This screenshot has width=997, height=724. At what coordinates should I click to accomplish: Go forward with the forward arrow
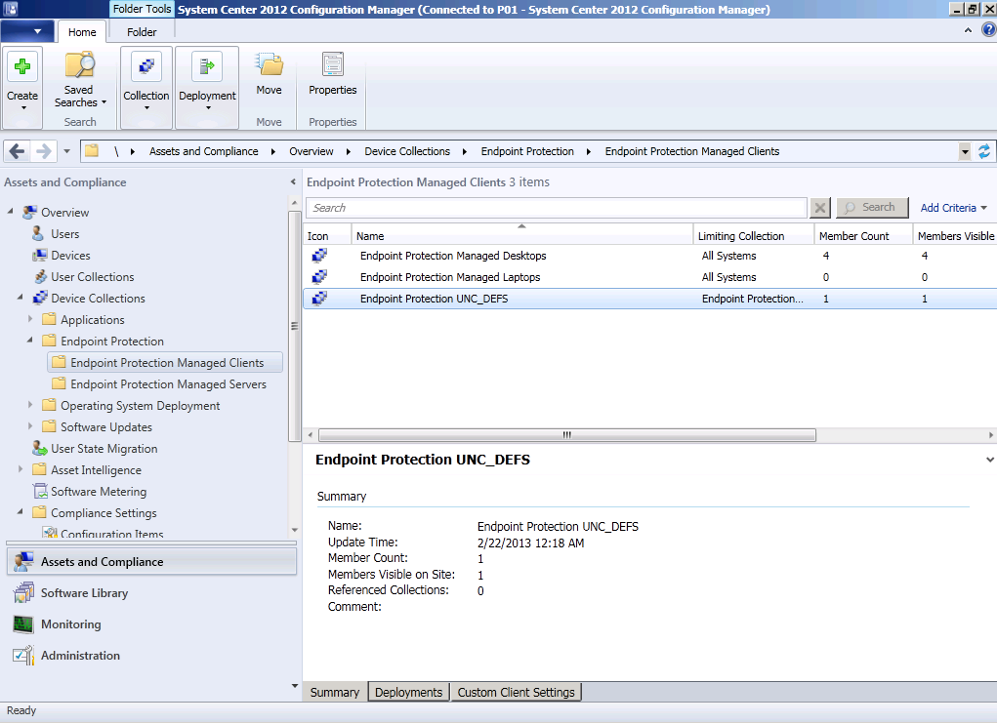[x=43, y=151]
